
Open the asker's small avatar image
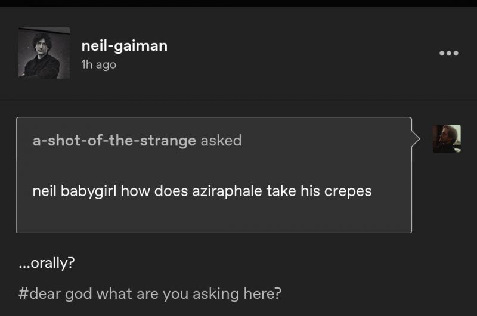(x=447, y=138)
